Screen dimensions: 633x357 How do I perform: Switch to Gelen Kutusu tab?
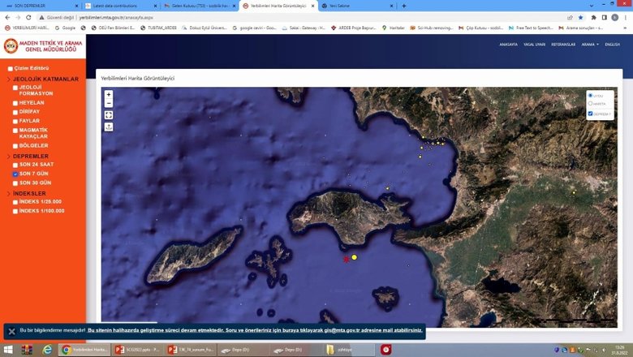200,6
